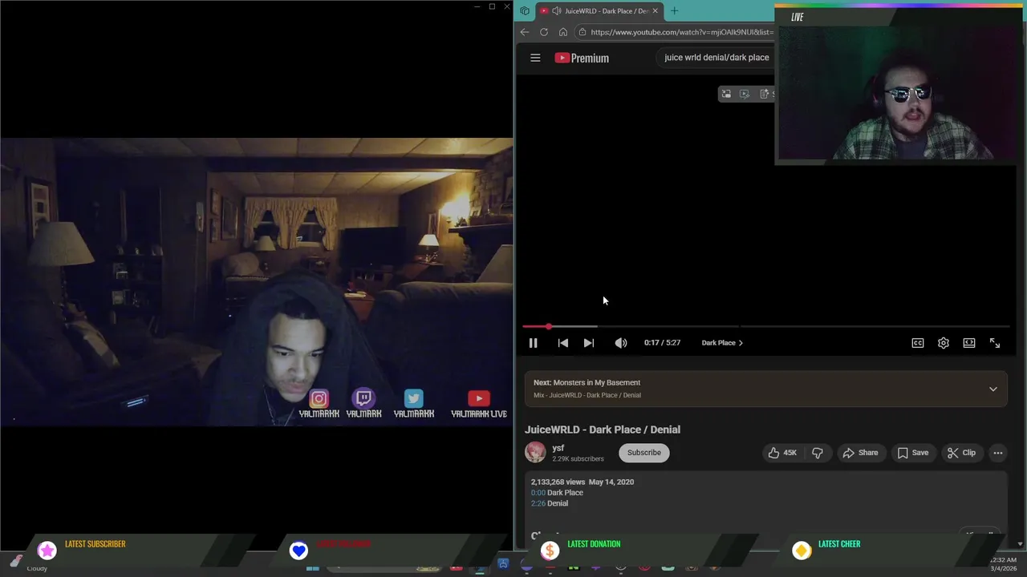Enter fullscreen on the video player
Image resolution: width=1027 pixels, height=577 pixels.
995,343
